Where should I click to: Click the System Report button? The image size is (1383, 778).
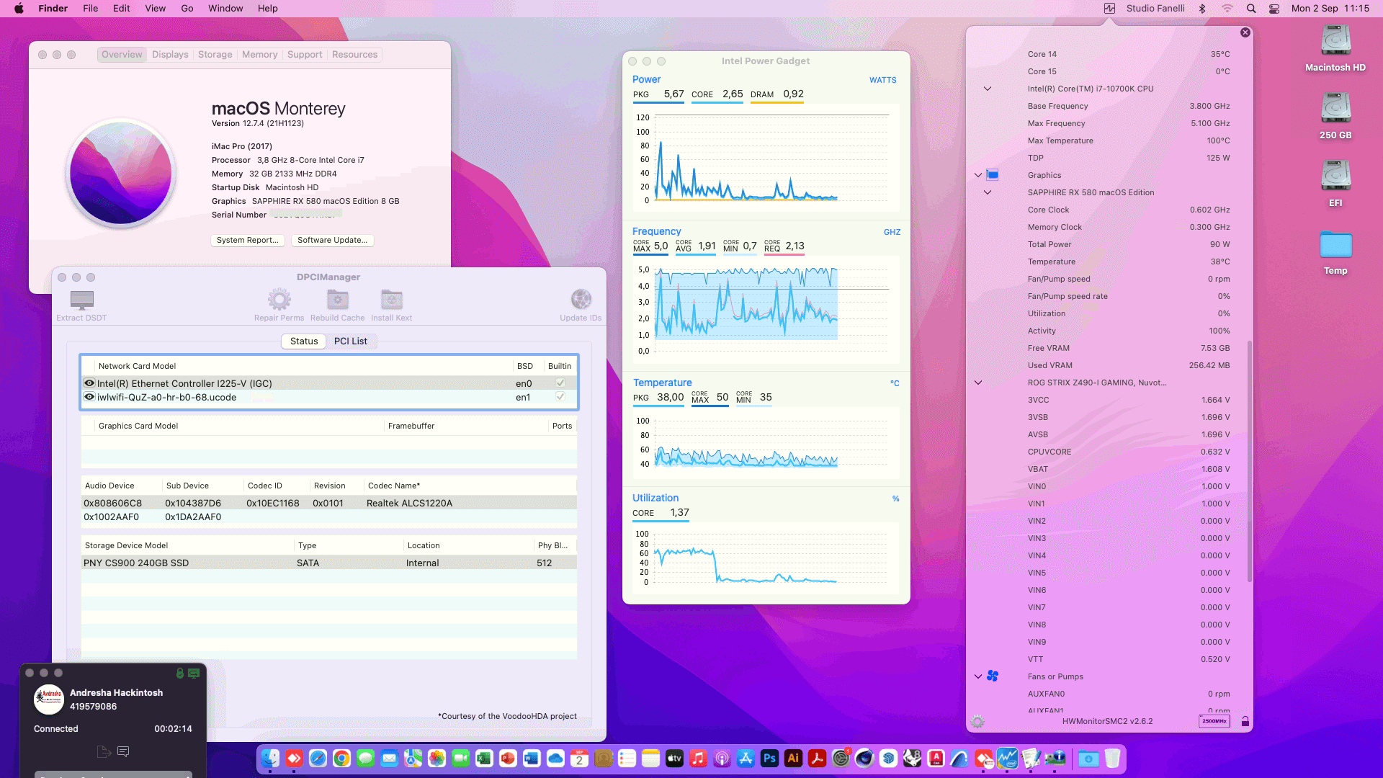tap(247, 240)
